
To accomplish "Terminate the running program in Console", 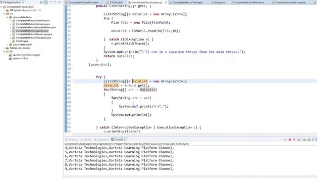I will click(x=289, y=139).
